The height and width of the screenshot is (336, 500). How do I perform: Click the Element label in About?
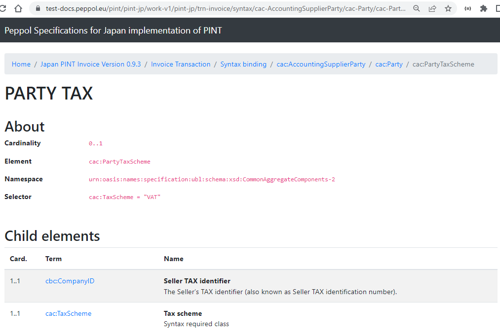[x=18, y=161]
